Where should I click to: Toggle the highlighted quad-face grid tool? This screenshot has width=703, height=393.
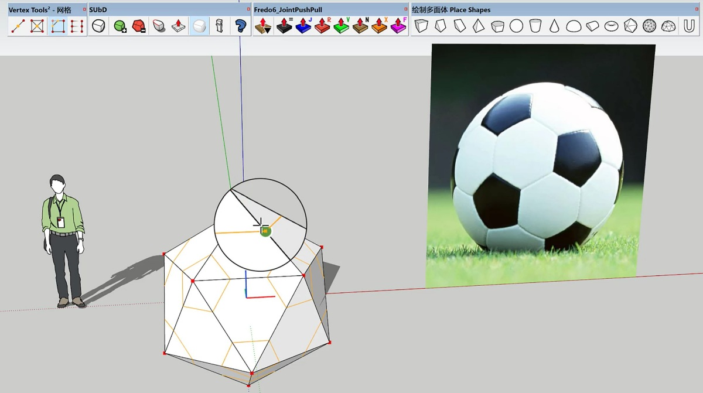pos(57,26)
